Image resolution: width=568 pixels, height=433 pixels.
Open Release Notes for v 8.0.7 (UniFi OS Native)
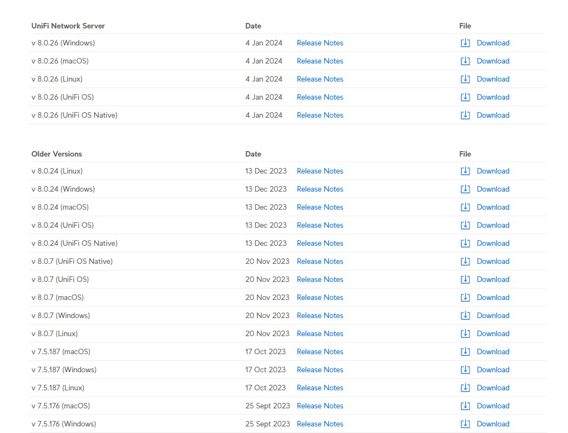(320, 261)
